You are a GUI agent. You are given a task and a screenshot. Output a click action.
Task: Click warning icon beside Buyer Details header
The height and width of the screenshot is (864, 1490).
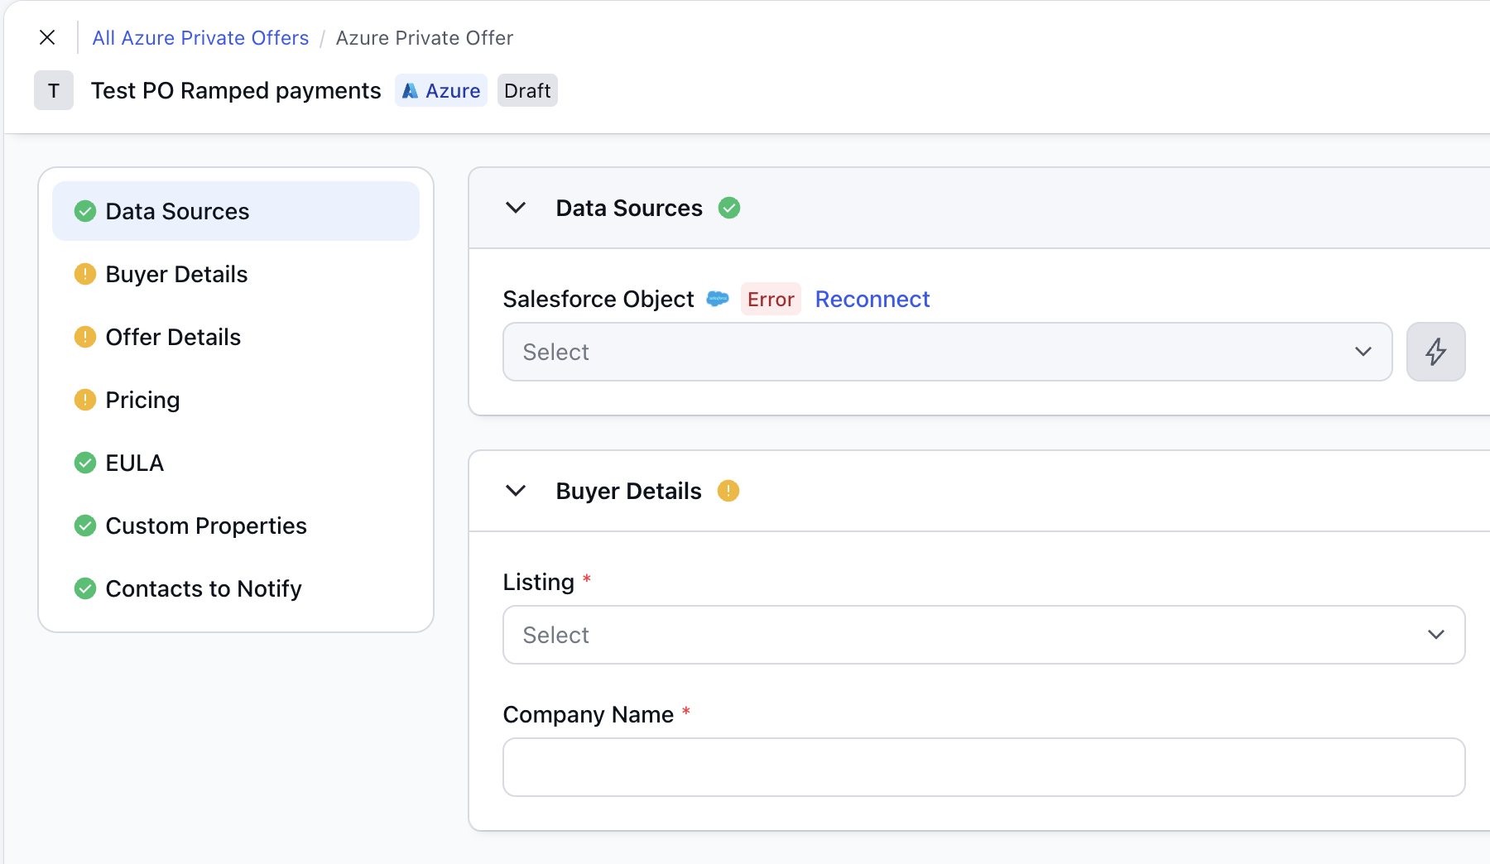pyautogui.click(x=728, y=491)
